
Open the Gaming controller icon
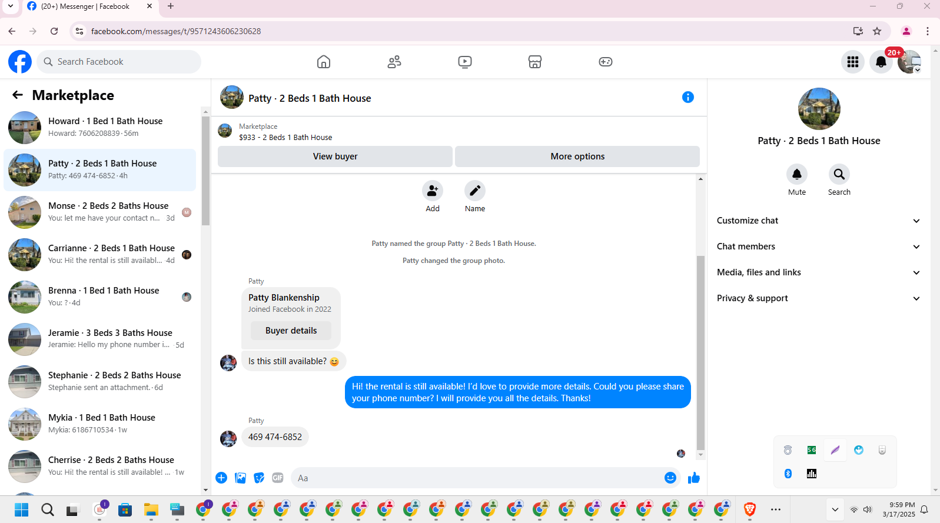click(606, 62)
